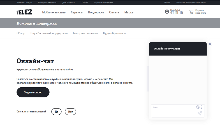Open the shopping cart icon

(x=191, y=12)
